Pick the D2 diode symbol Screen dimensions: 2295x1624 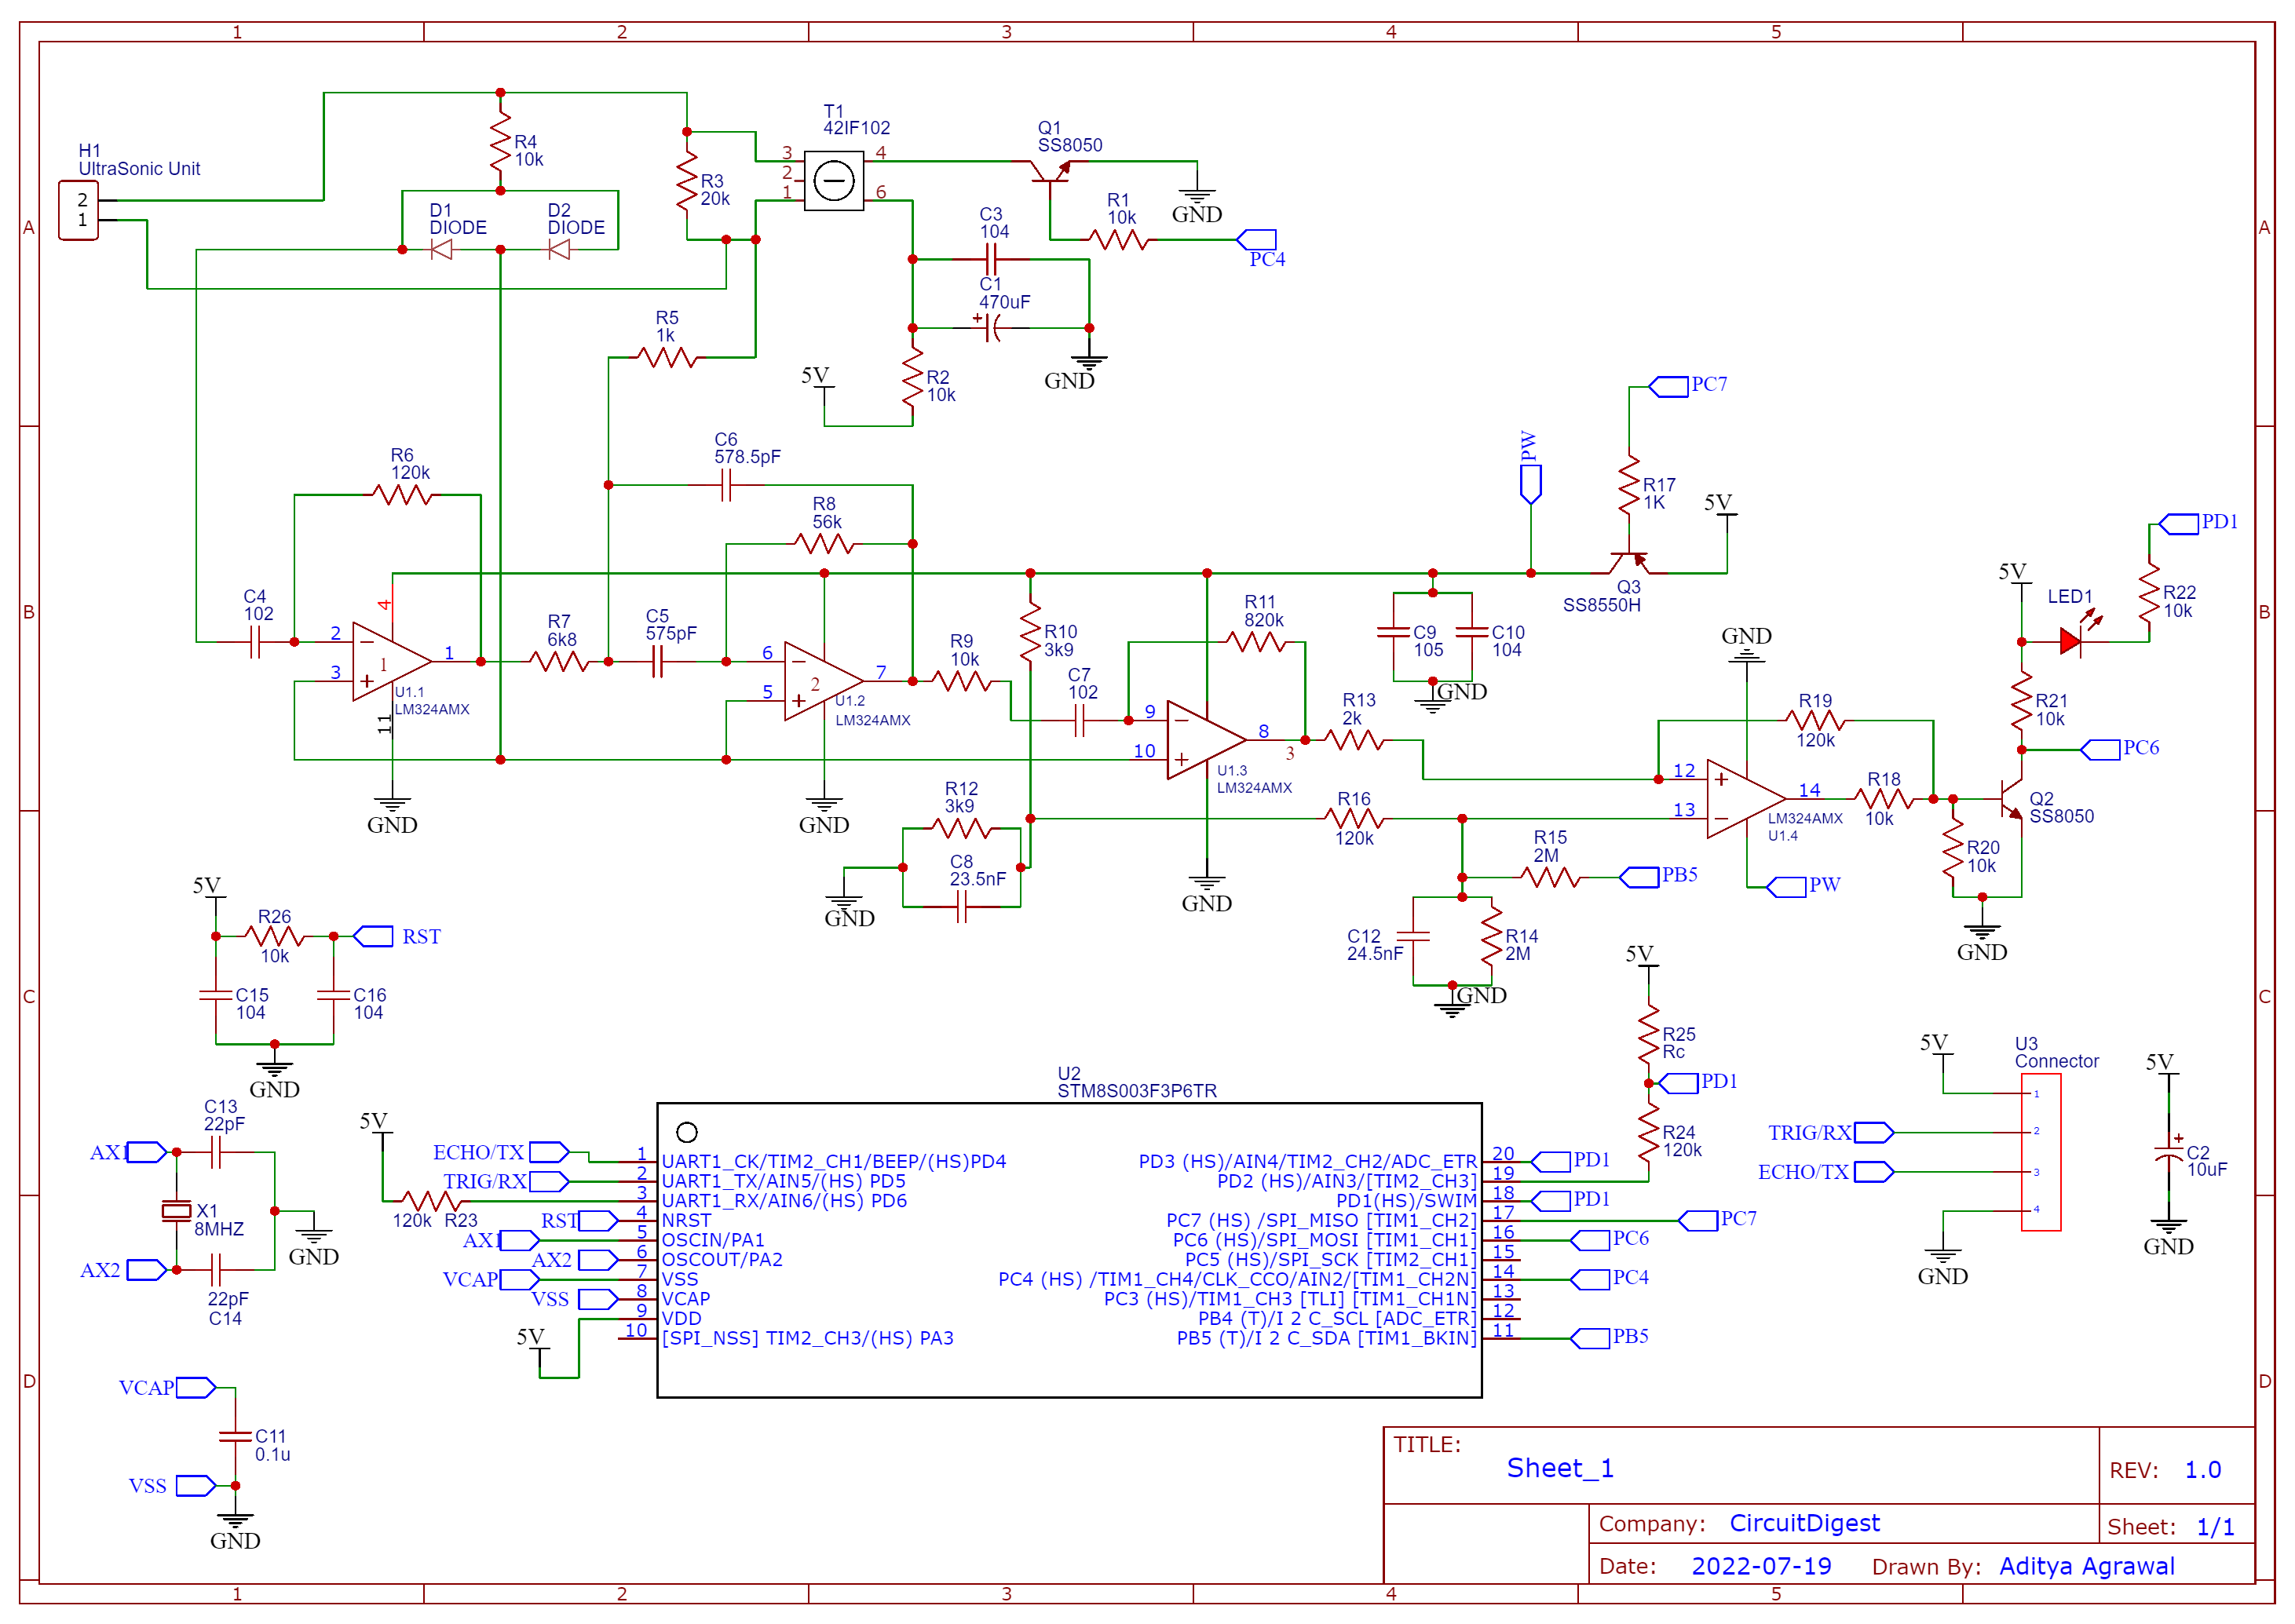pos(559,250)
